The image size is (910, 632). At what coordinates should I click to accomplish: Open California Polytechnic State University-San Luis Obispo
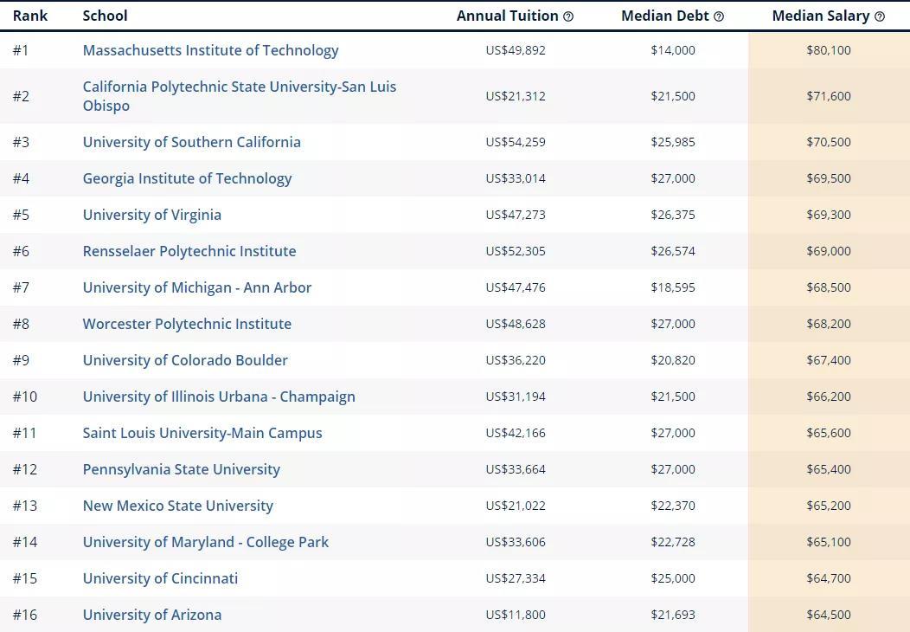239,96
